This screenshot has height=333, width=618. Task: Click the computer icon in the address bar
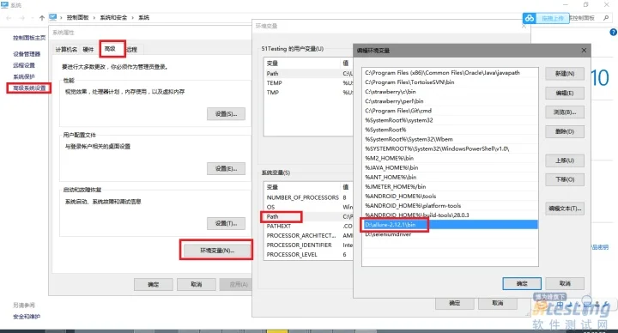click(x=53, y=17)
